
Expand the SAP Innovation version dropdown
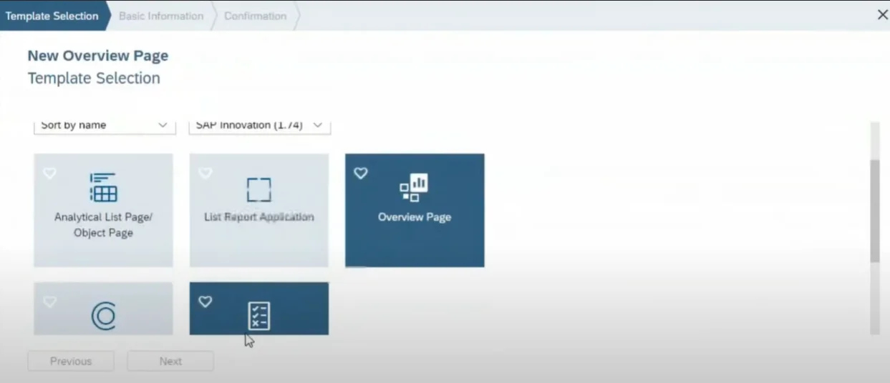coord(259,125)
